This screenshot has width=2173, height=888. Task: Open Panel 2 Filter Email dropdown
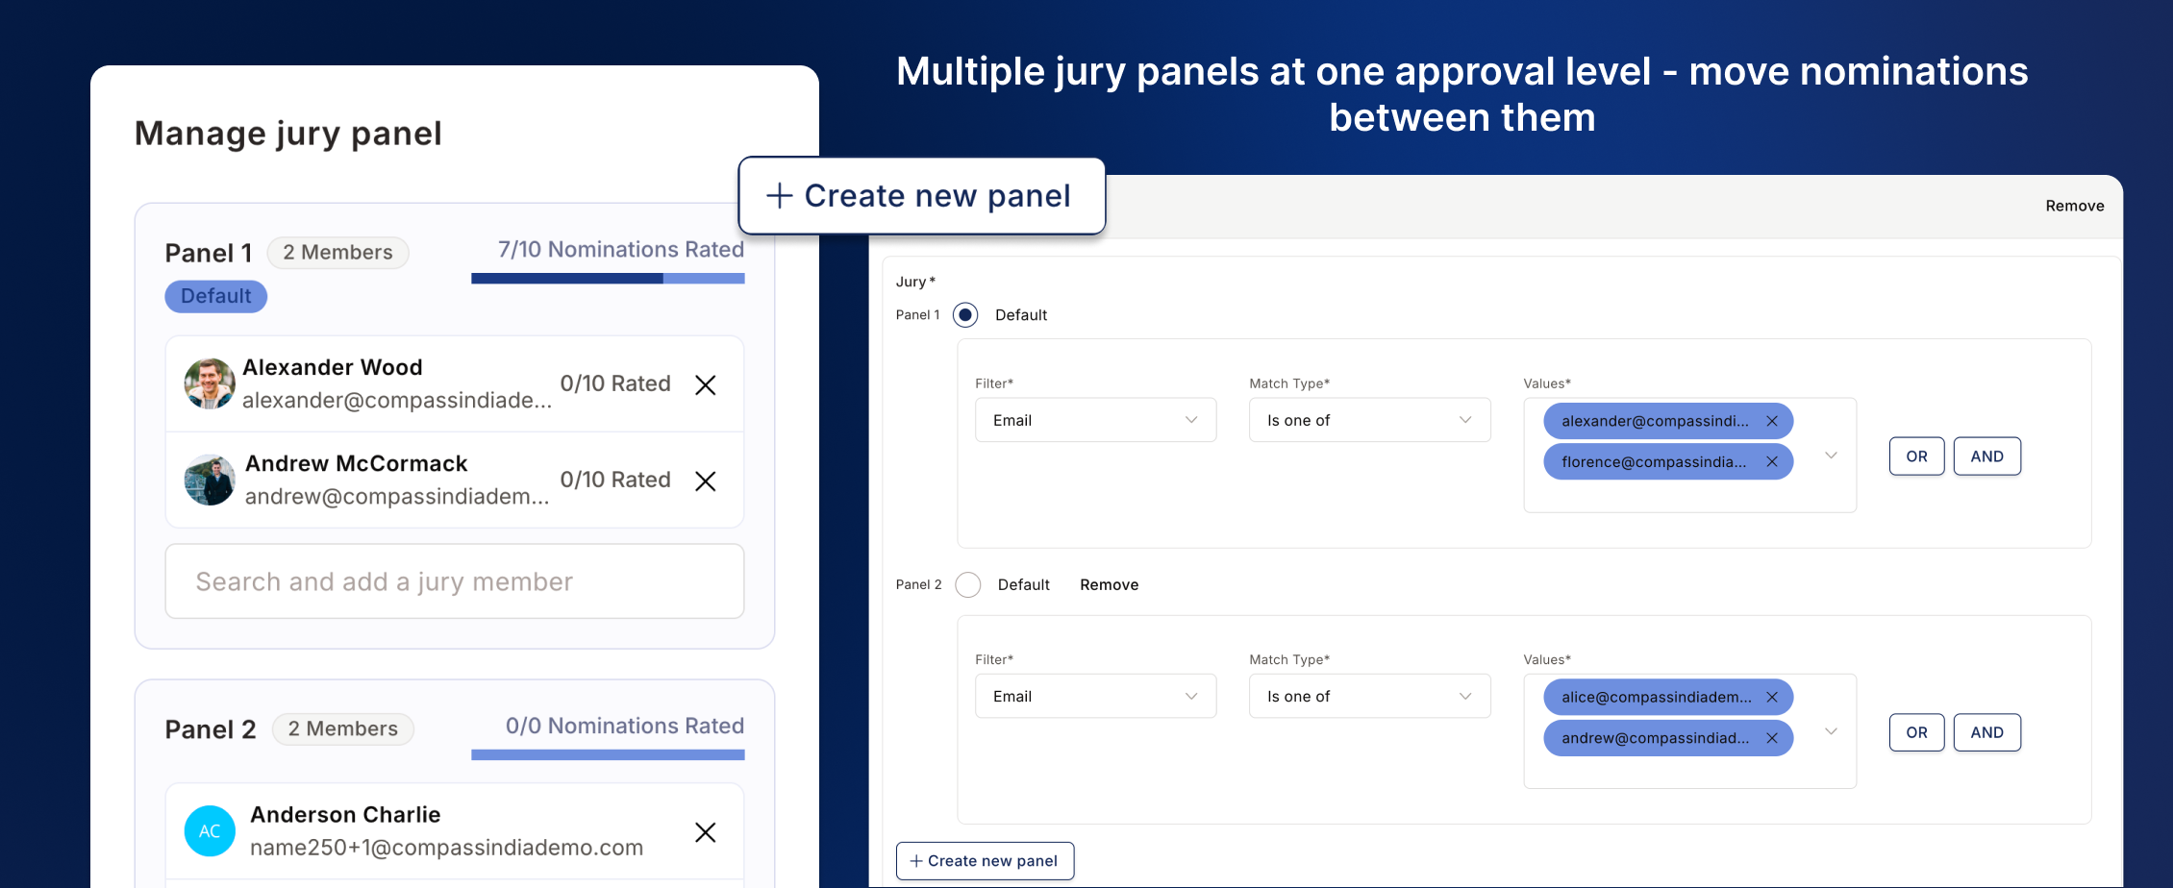[1095, 696]
